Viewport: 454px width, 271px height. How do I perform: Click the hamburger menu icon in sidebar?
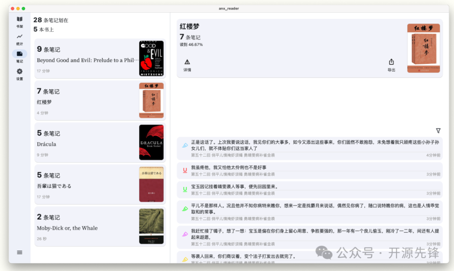(19, 253)
